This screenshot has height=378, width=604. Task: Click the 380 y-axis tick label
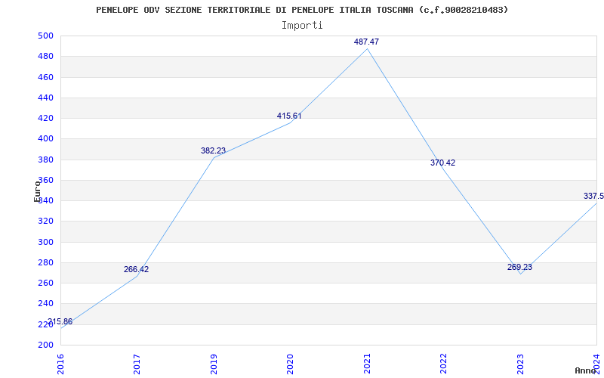pos(45,160)
